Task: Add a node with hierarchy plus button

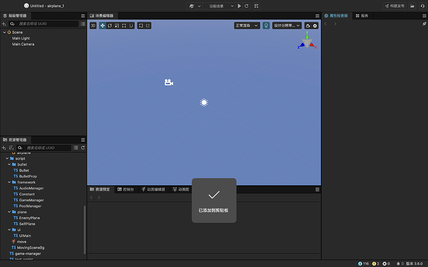Action: [x=4, y=24]
